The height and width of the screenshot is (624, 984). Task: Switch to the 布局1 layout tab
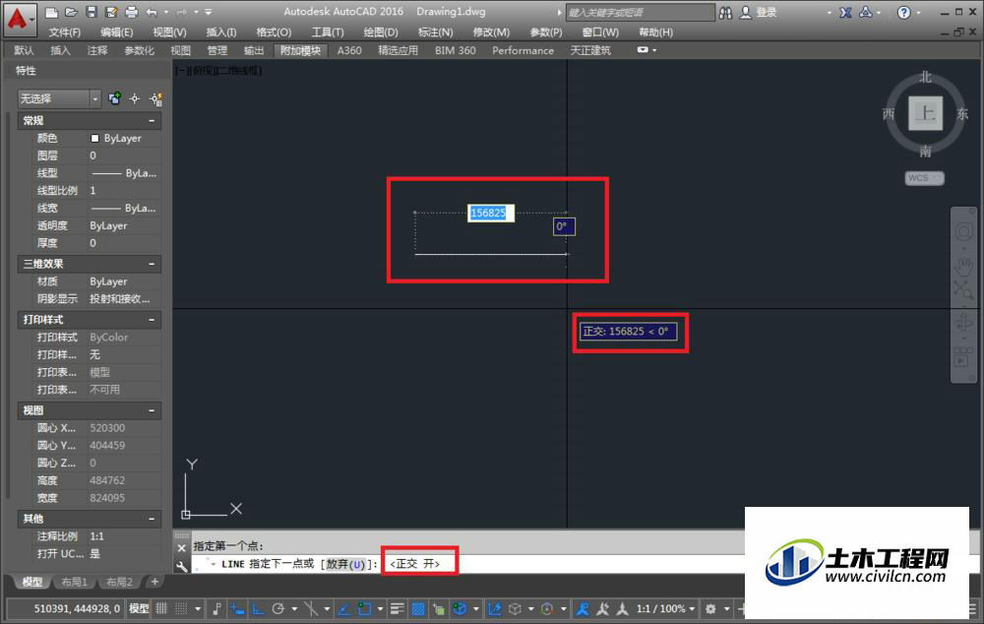(x=74, y=582)
